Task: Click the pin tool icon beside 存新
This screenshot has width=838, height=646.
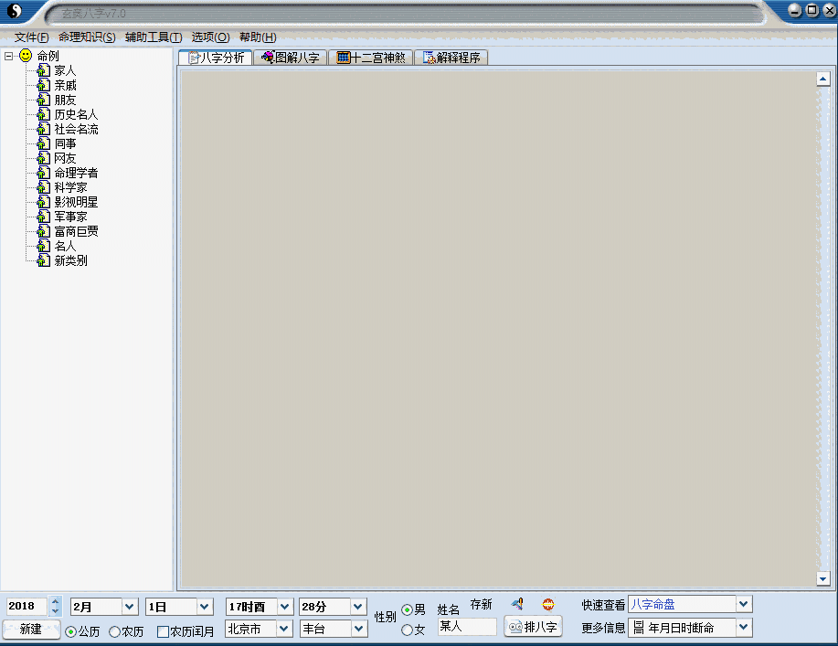Action: pos(517,604)
